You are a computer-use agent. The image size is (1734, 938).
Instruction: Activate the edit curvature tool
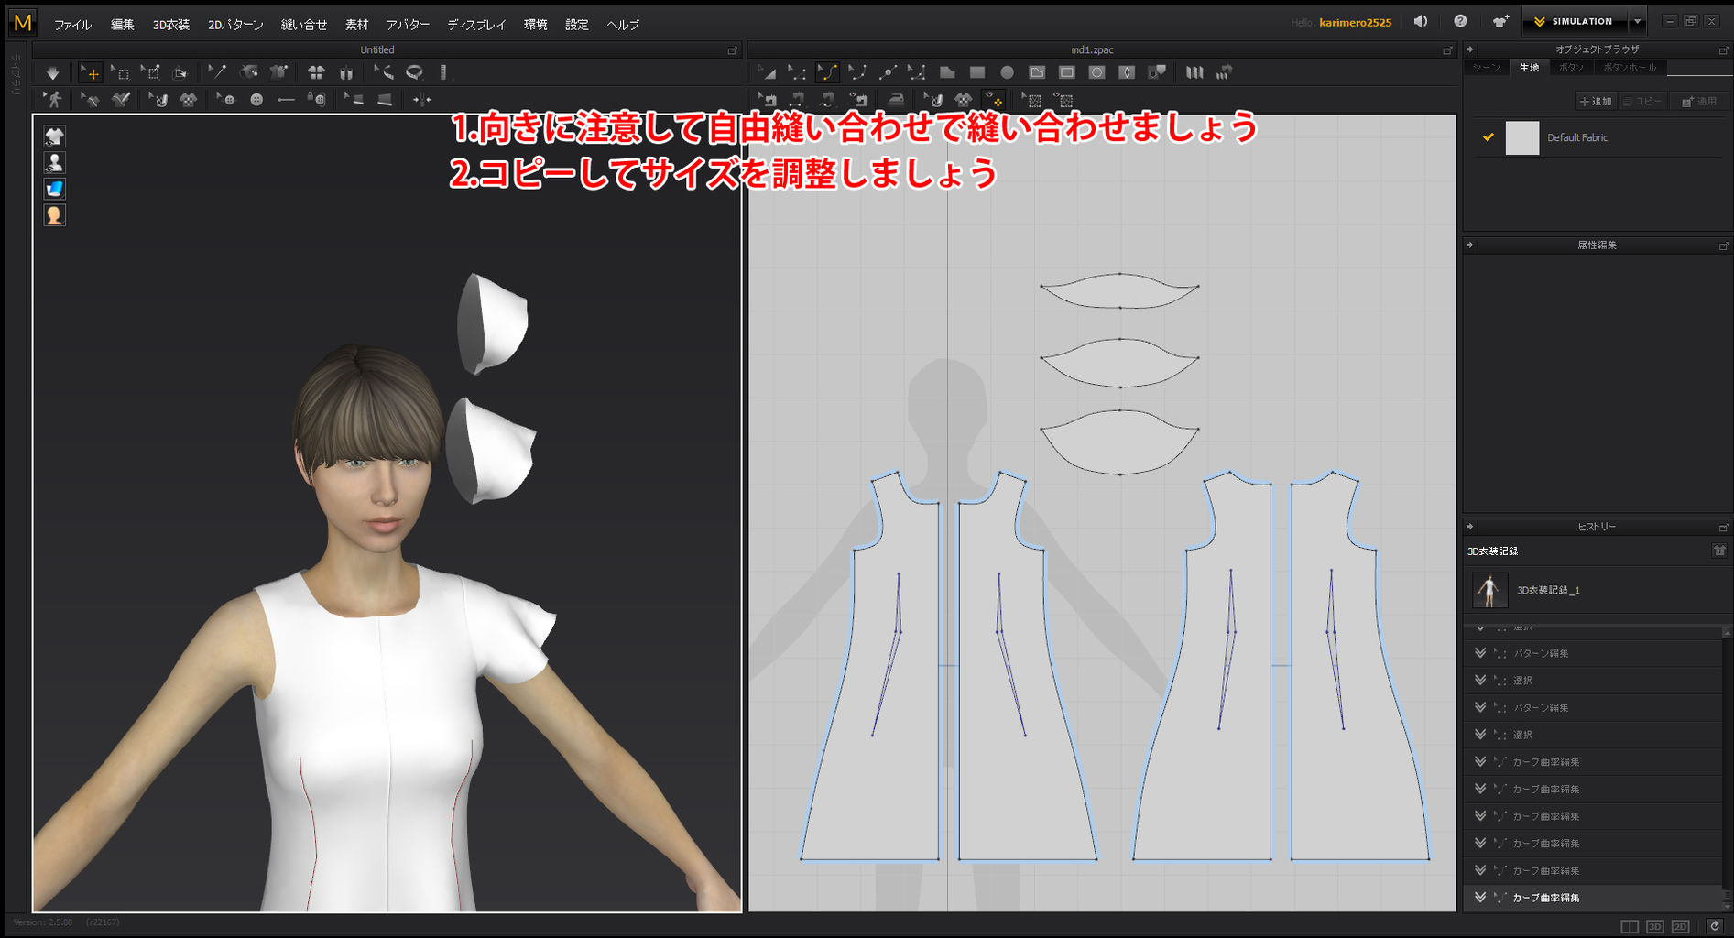(x=828, y=71)
